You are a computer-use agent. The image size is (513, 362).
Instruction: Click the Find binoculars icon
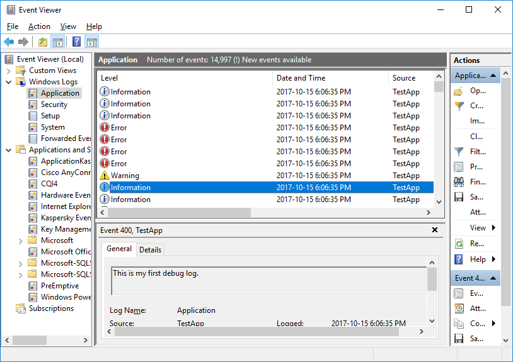[x=459, y=182]
